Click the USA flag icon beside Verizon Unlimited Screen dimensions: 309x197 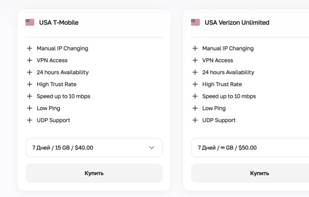coord(196,22)
